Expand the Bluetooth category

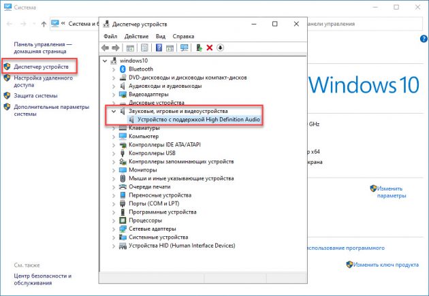tap(114, 69)
